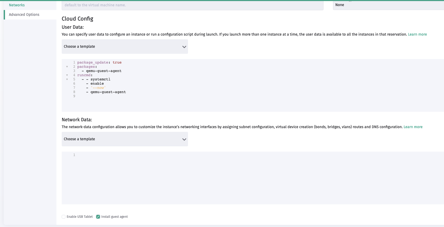
Task: Click qemu-guest-agent on line 8
Action: point(108,92)
